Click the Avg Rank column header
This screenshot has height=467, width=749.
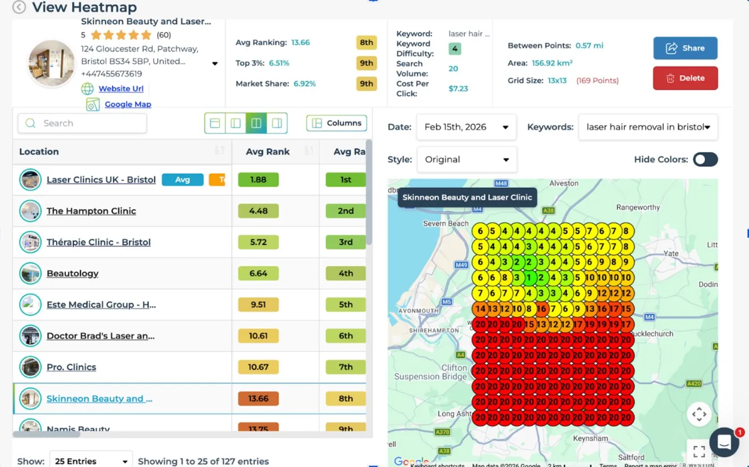tap(275, 152)
